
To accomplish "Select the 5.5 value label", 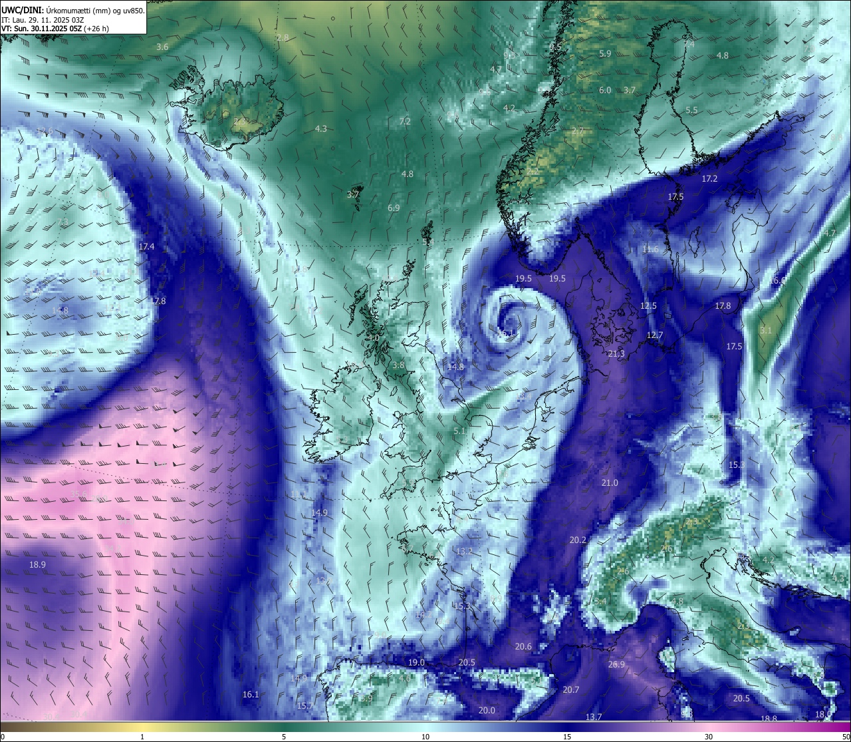I will 691,110.
